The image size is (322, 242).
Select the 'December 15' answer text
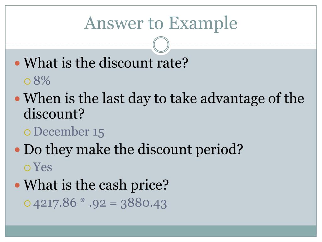[69, 131]
